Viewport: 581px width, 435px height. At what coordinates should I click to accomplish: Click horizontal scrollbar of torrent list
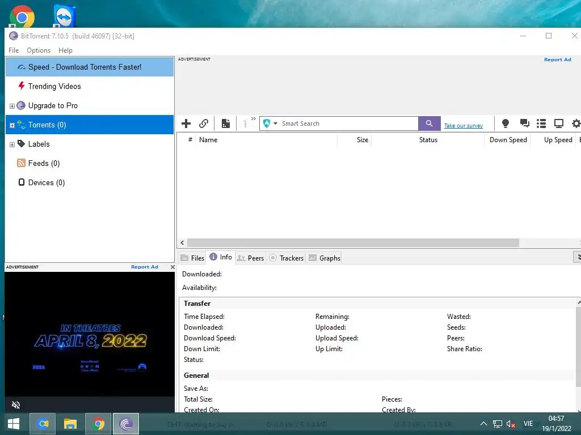pyautogui.click(x=353, y=242)
